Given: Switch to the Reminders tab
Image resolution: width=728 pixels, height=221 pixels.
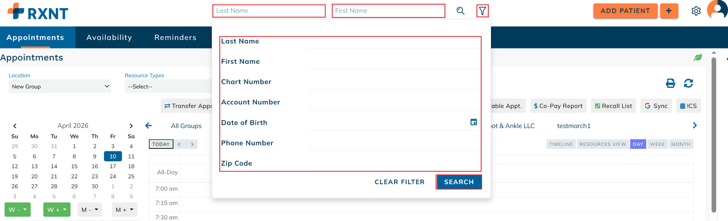Looking at the screenshot, I should pos(175,37).
